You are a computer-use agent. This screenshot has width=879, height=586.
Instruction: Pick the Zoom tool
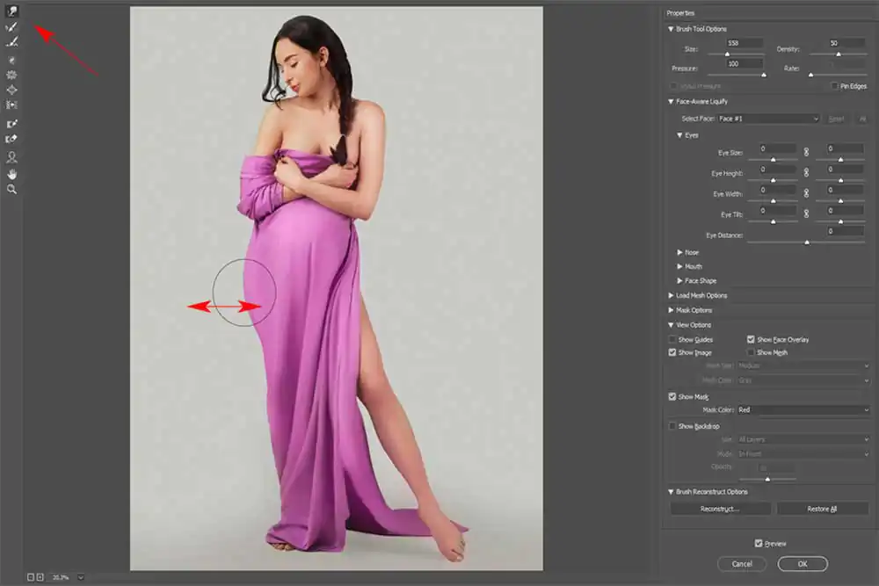point(11,188)
